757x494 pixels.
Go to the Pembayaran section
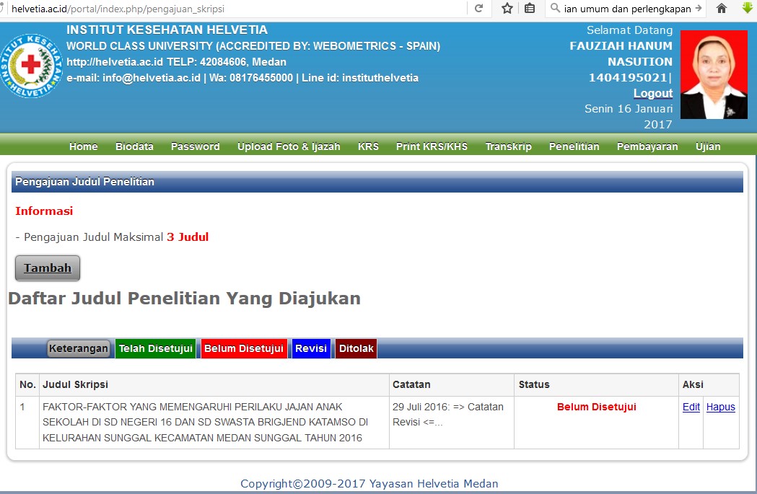pyautogui.click(x=647, y=146)
